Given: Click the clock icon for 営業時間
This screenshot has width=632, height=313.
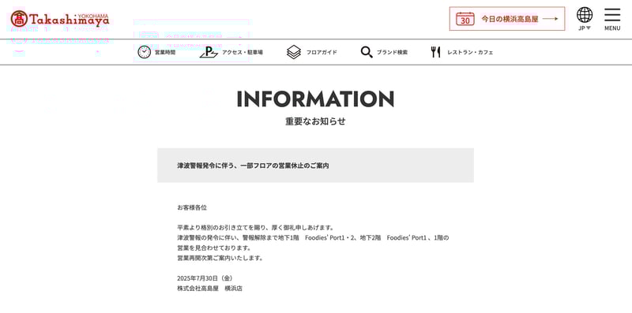Looking at the screenshot, I should [x=145, y=52].
